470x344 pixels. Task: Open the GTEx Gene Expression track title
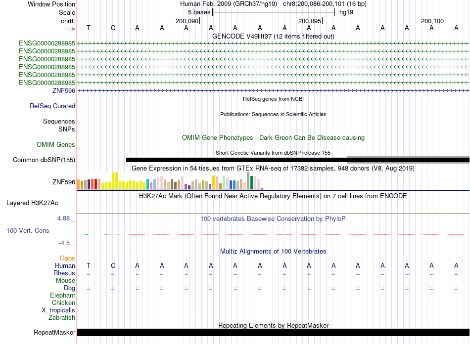(x=273, y=168)
